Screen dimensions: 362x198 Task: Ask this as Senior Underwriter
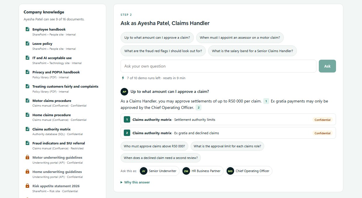tap(159, 171)
